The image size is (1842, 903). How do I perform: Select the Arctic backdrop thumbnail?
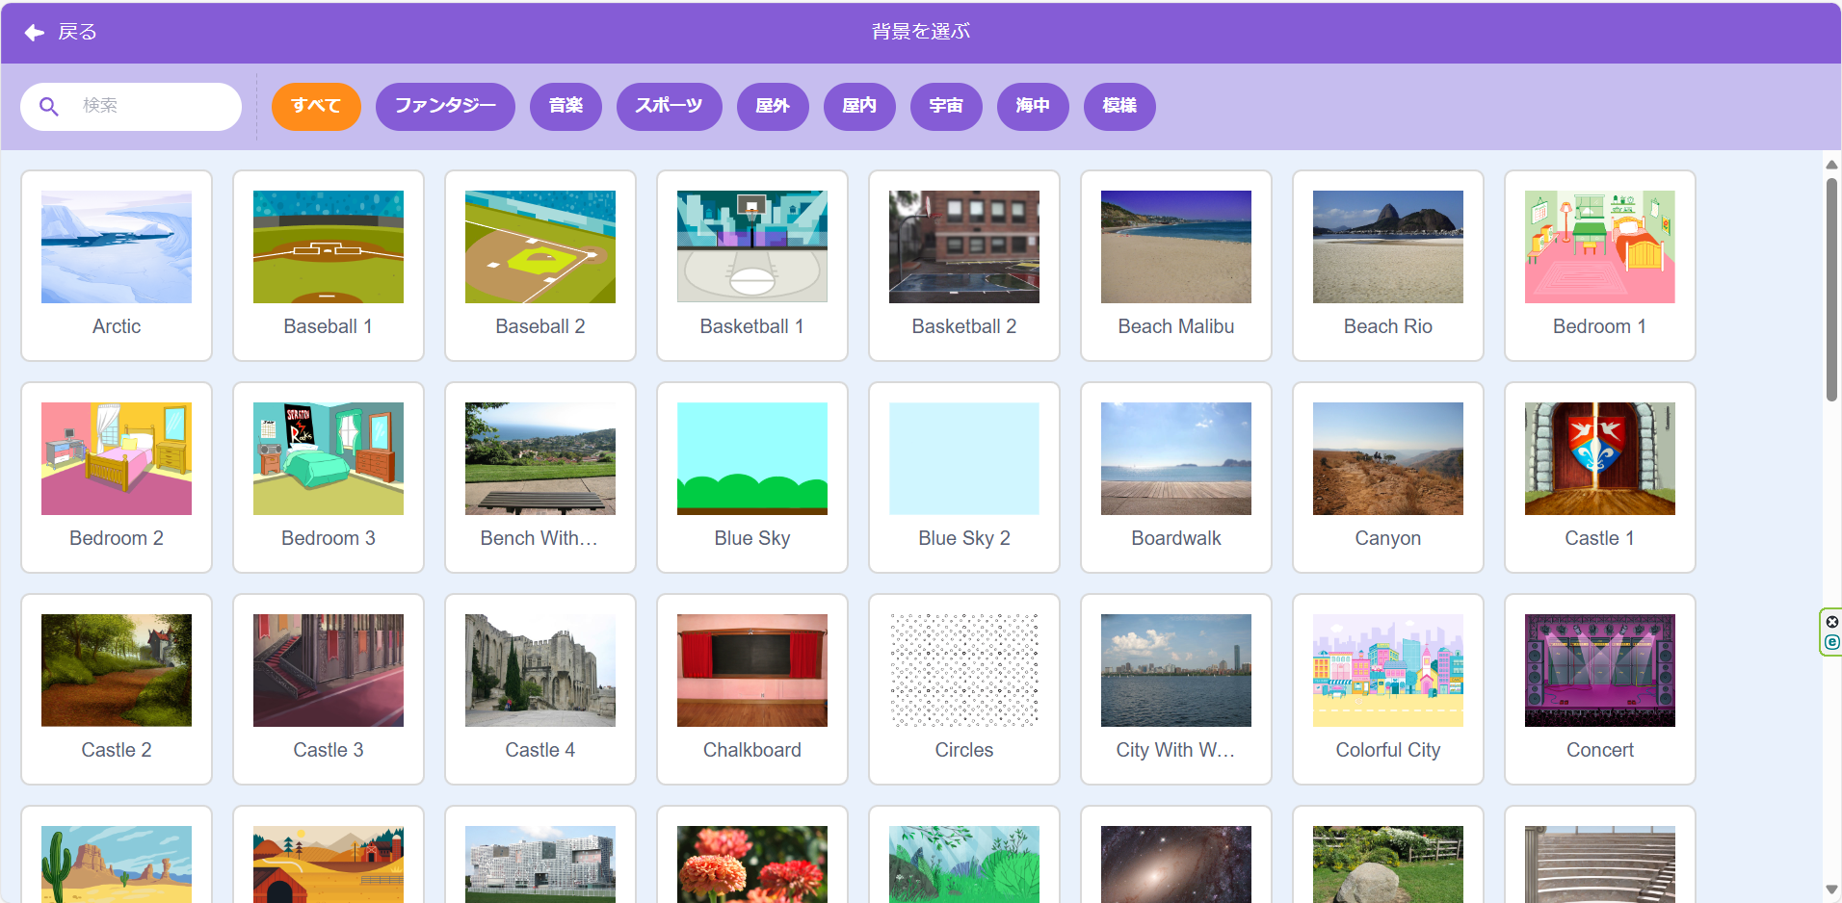point(117,247)
